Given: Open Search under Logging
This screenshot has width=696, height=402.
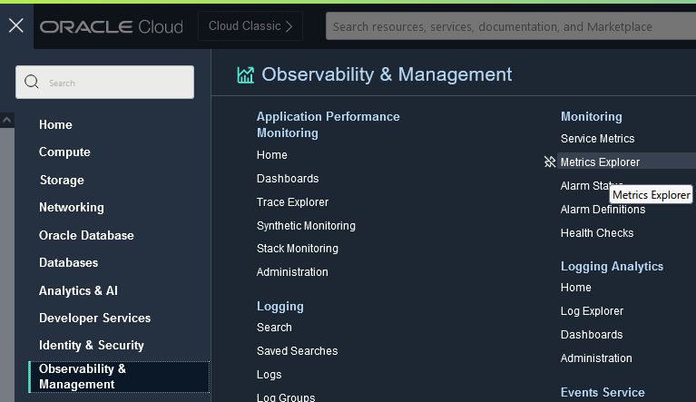Looking at the screenshot, I should (274, 328).
